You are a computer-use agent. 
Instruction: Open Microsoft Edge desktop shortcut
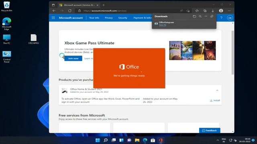tap(6, 24)
